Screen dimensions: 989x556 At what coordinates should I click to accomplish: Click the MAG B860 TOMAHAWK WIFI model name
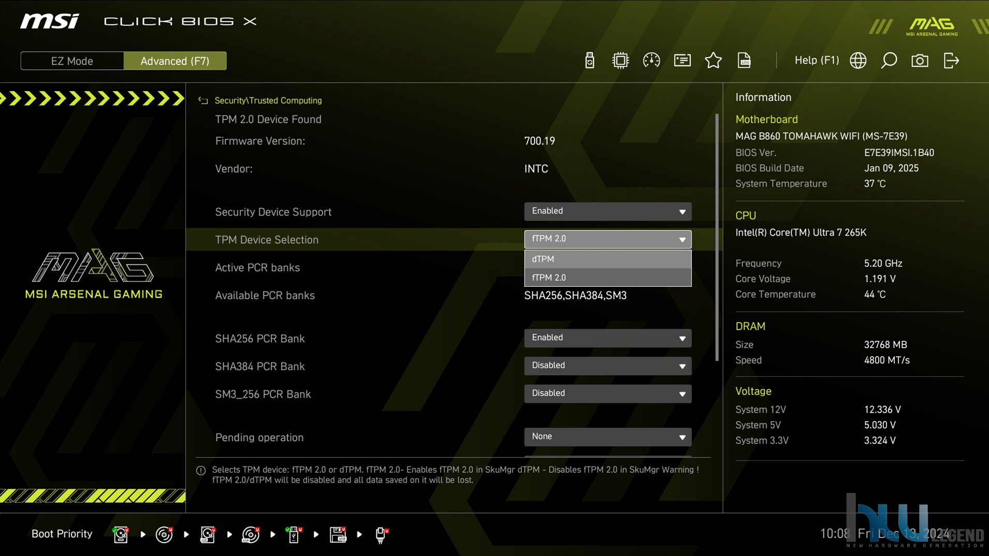coord(821,136)
